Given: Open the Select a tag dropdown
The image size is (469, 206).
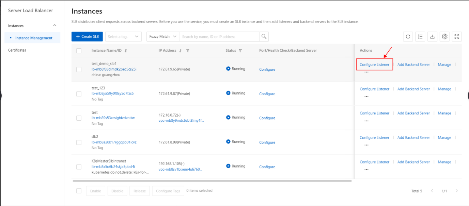Looking at the screenshot, I should [x=123, y=36].
